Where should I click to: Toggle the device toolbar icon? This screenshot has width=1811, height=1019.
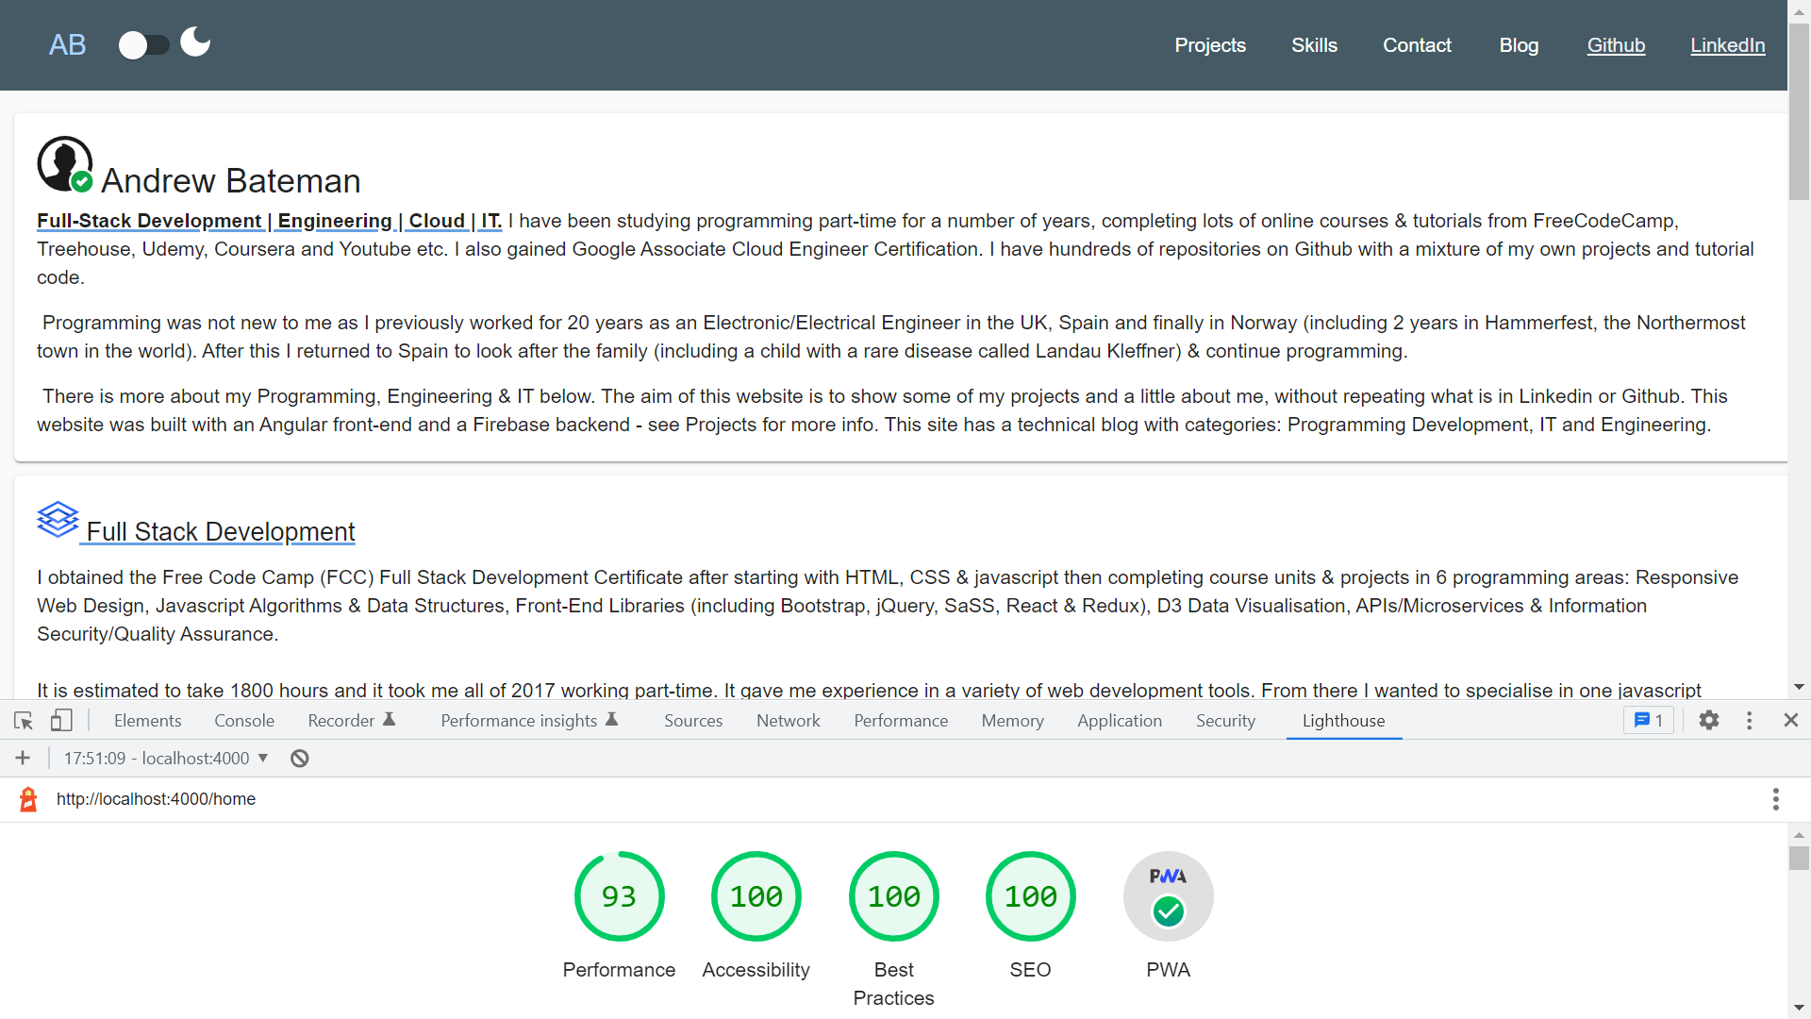[61, 721]
